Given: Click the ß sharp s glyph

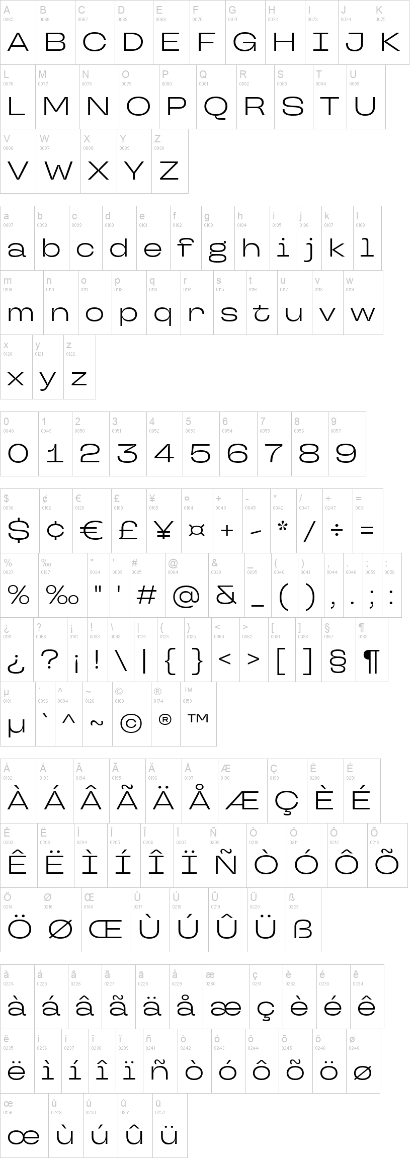Looking at the screenshot, I should (303, 929).
